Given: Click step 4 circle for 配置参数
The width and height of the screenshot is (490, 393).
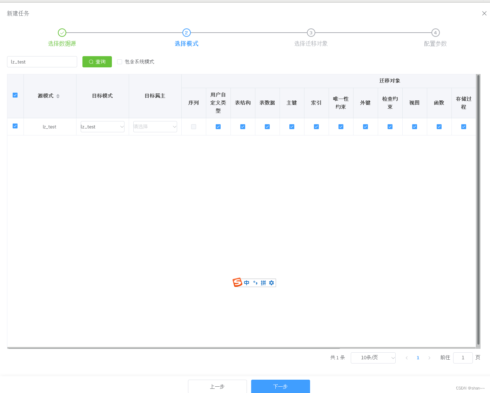Looking at the screenshot, I should click(x=435, y=33).
